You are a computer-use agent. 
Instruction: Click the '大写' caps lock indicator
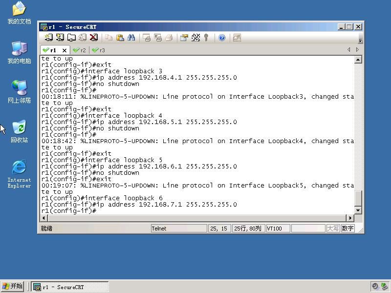(x=333, y=229)
